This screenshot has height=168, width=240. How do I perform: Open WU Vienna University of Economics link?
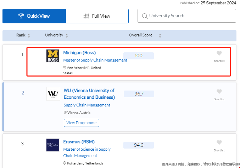point(89,94)
